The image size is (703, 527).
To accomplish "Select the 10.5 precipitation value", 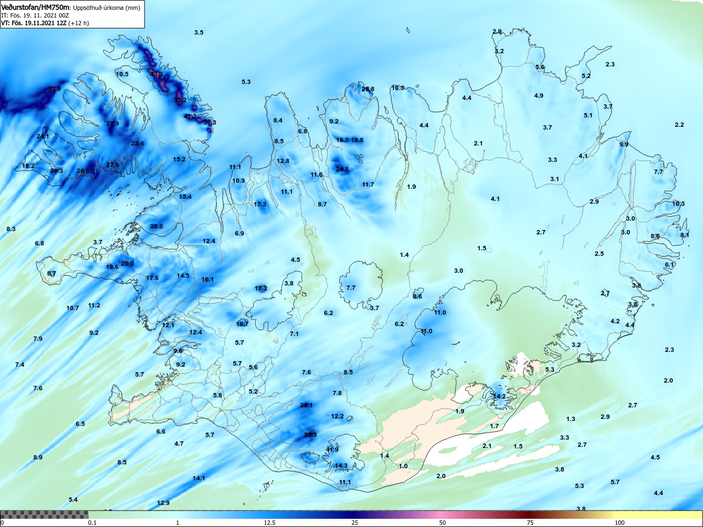I will pyautogui.click(x=122, y=74).
